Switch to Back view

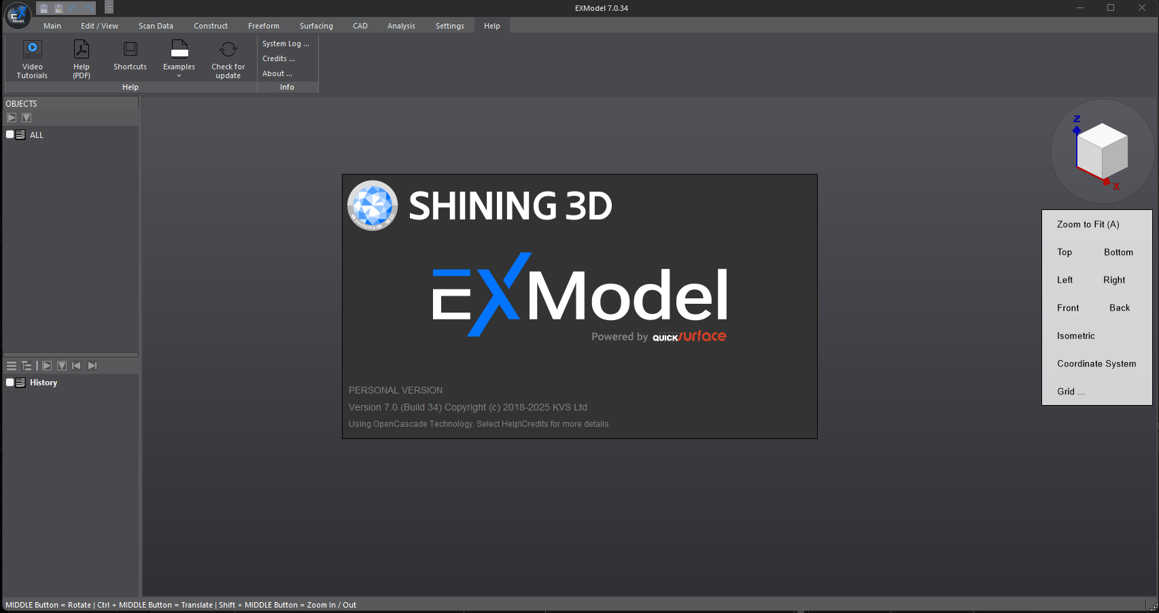1120,308
